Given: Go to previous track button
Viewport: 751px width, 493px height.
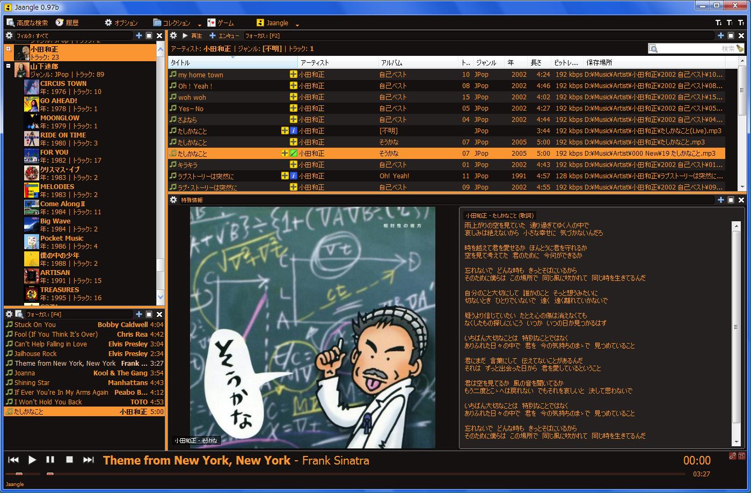Looking at the screenshot, I should click(x=13, y=460).
